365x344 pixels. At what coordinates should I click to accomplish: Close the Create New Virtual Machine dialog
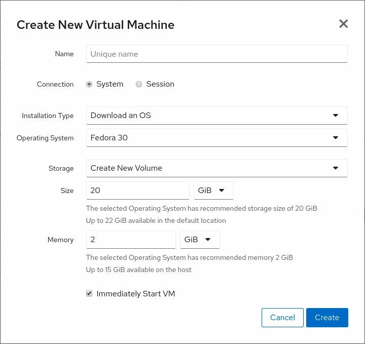click(343, 24)
